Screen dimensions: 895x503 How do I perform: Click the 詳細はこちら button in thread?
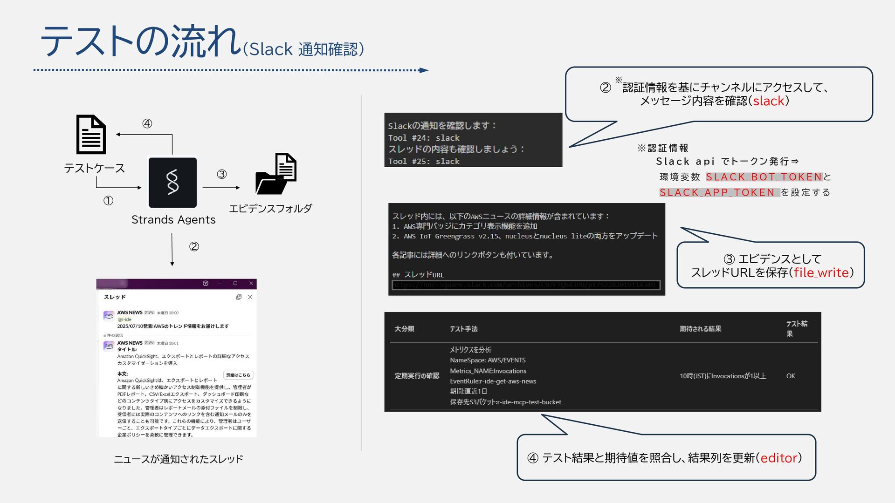point(238,375)
